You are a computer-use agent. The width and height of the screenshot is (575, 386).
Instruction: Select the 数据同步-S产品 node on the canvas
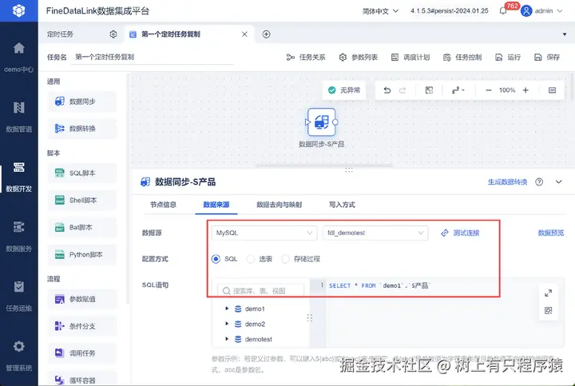tap(322, 122)
